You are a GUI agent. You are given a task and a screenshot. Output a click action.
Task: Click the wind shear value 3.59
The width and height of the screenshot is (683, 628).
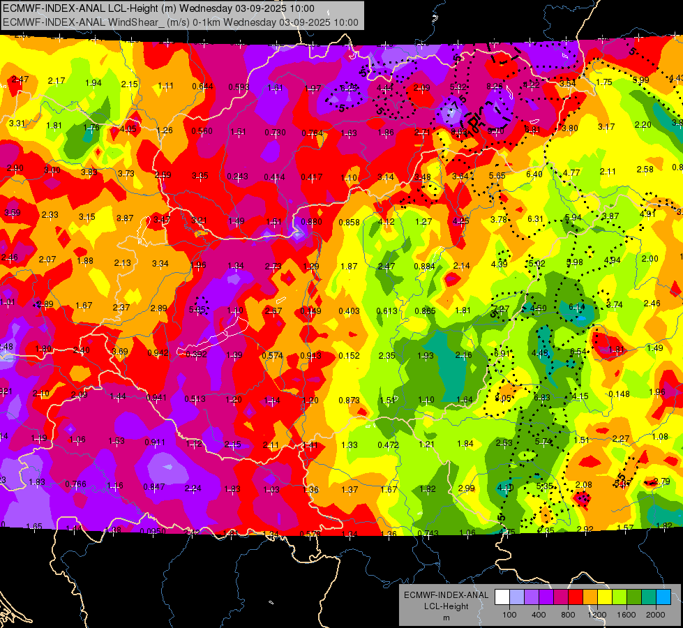(12, 213)
